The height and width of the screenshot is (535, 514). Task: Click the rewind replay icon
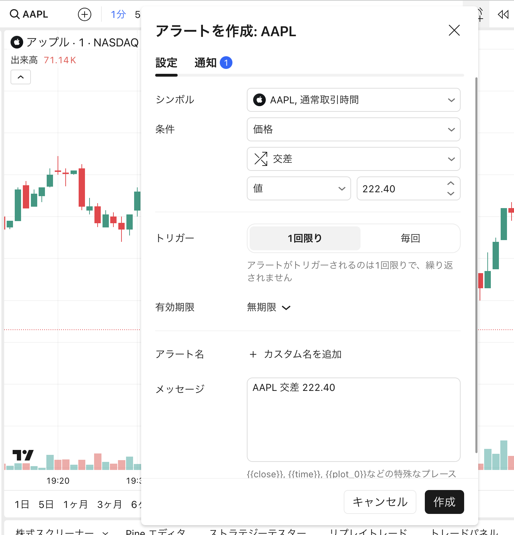(503, 14)
